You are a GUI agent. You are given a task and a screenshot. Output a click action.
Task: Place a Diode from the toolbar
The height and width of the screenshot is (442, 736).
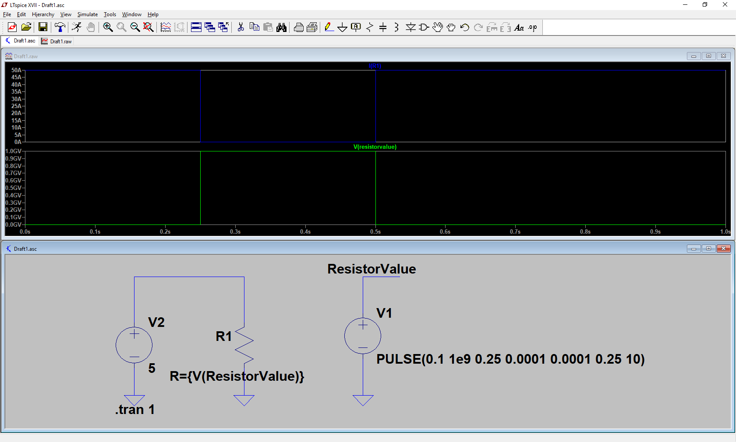[x=410, y=27]
